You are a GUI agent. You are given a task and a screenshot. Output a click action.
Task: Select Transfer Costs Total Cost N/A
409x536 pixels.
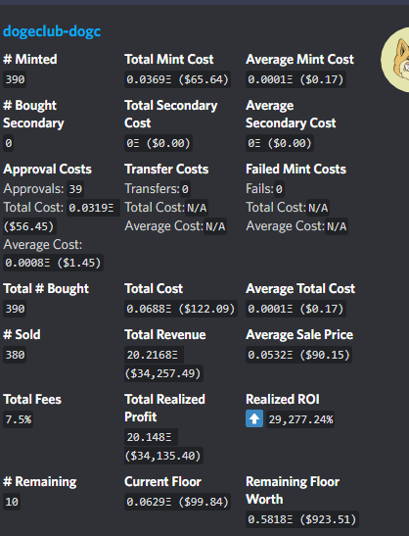tap(197, 208)
